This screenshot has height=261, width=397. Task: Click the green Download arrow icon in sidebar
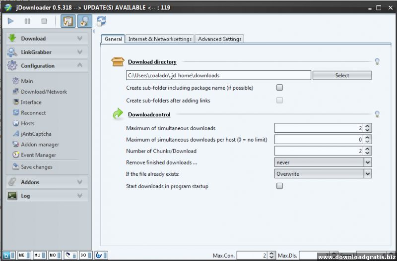pyautogui.click(x=12, y=39)
